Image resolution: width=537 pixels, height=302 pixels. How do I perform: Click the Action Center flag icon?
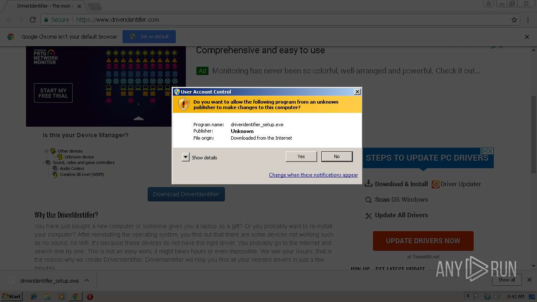477,296
